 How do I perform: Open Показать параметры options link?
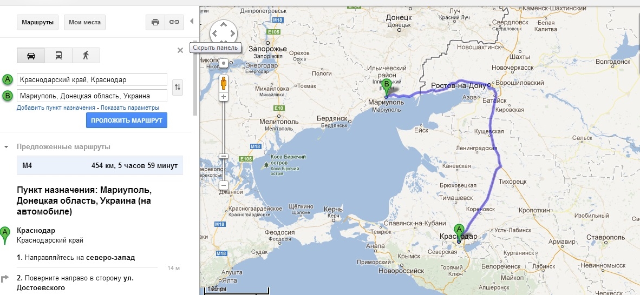point(130,108)
